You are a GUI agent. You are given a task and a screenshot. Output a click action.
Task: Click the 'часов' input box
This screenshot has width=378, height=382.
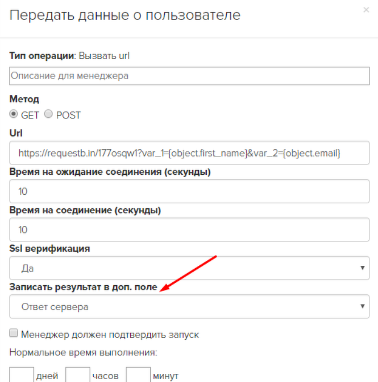[78, 375]
